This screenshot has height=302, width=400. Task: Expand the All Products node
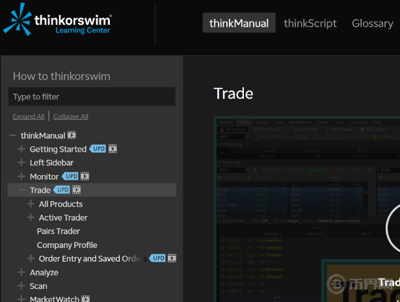click(31, 204)
